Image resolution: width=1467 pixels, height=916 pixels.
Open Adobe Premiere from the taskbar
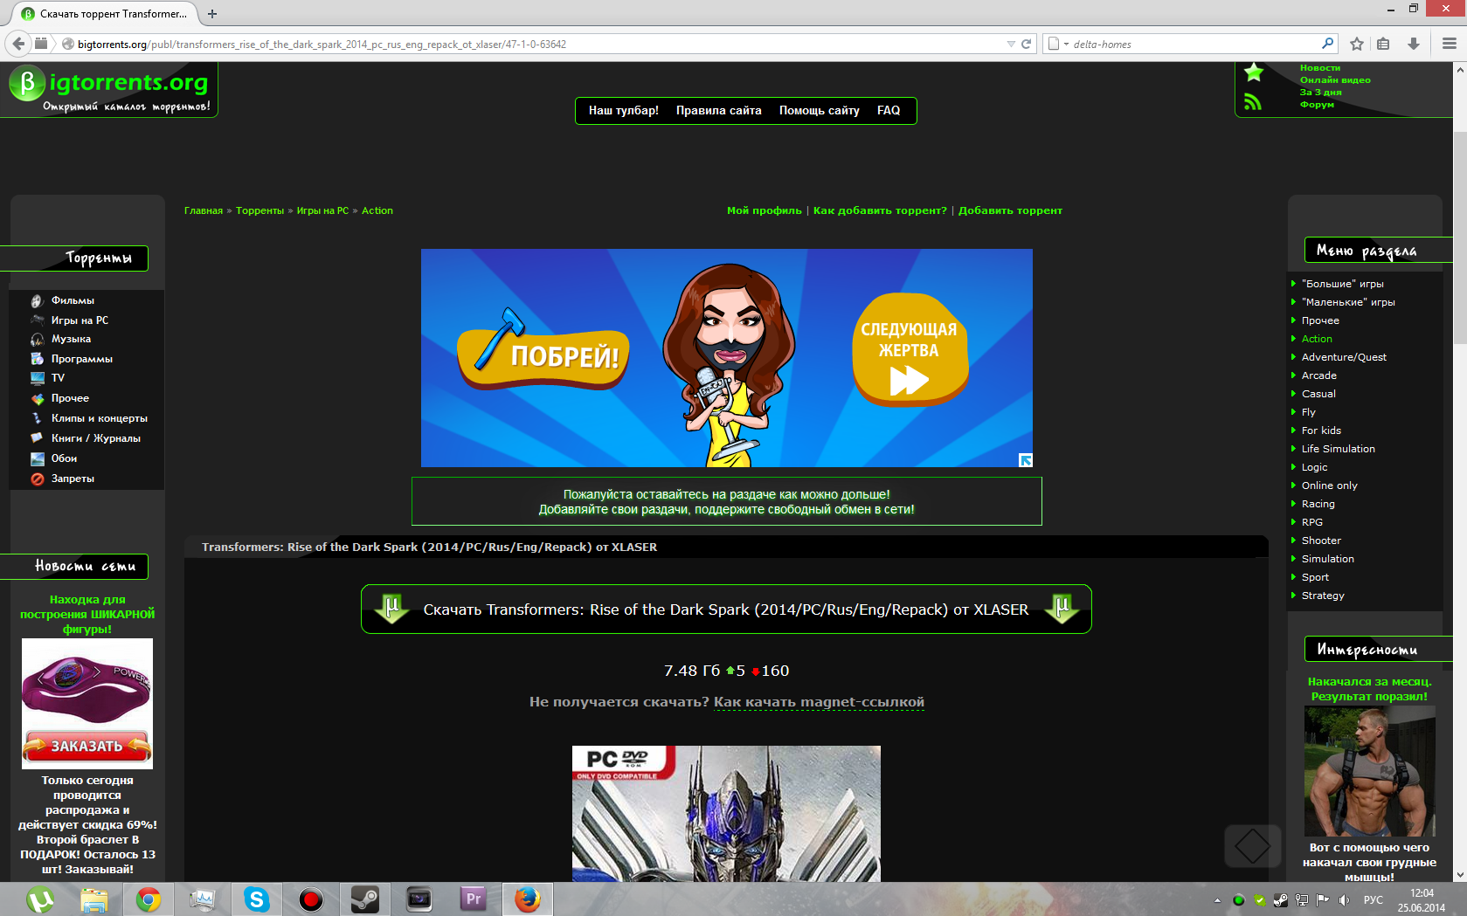[x=474, y=899]
